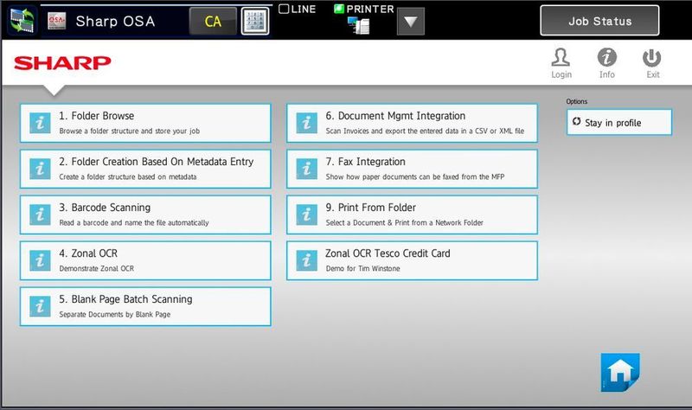Viewport: 692px width, 410px height.
Task: Open the Info icon
Action: pos(607,58)
